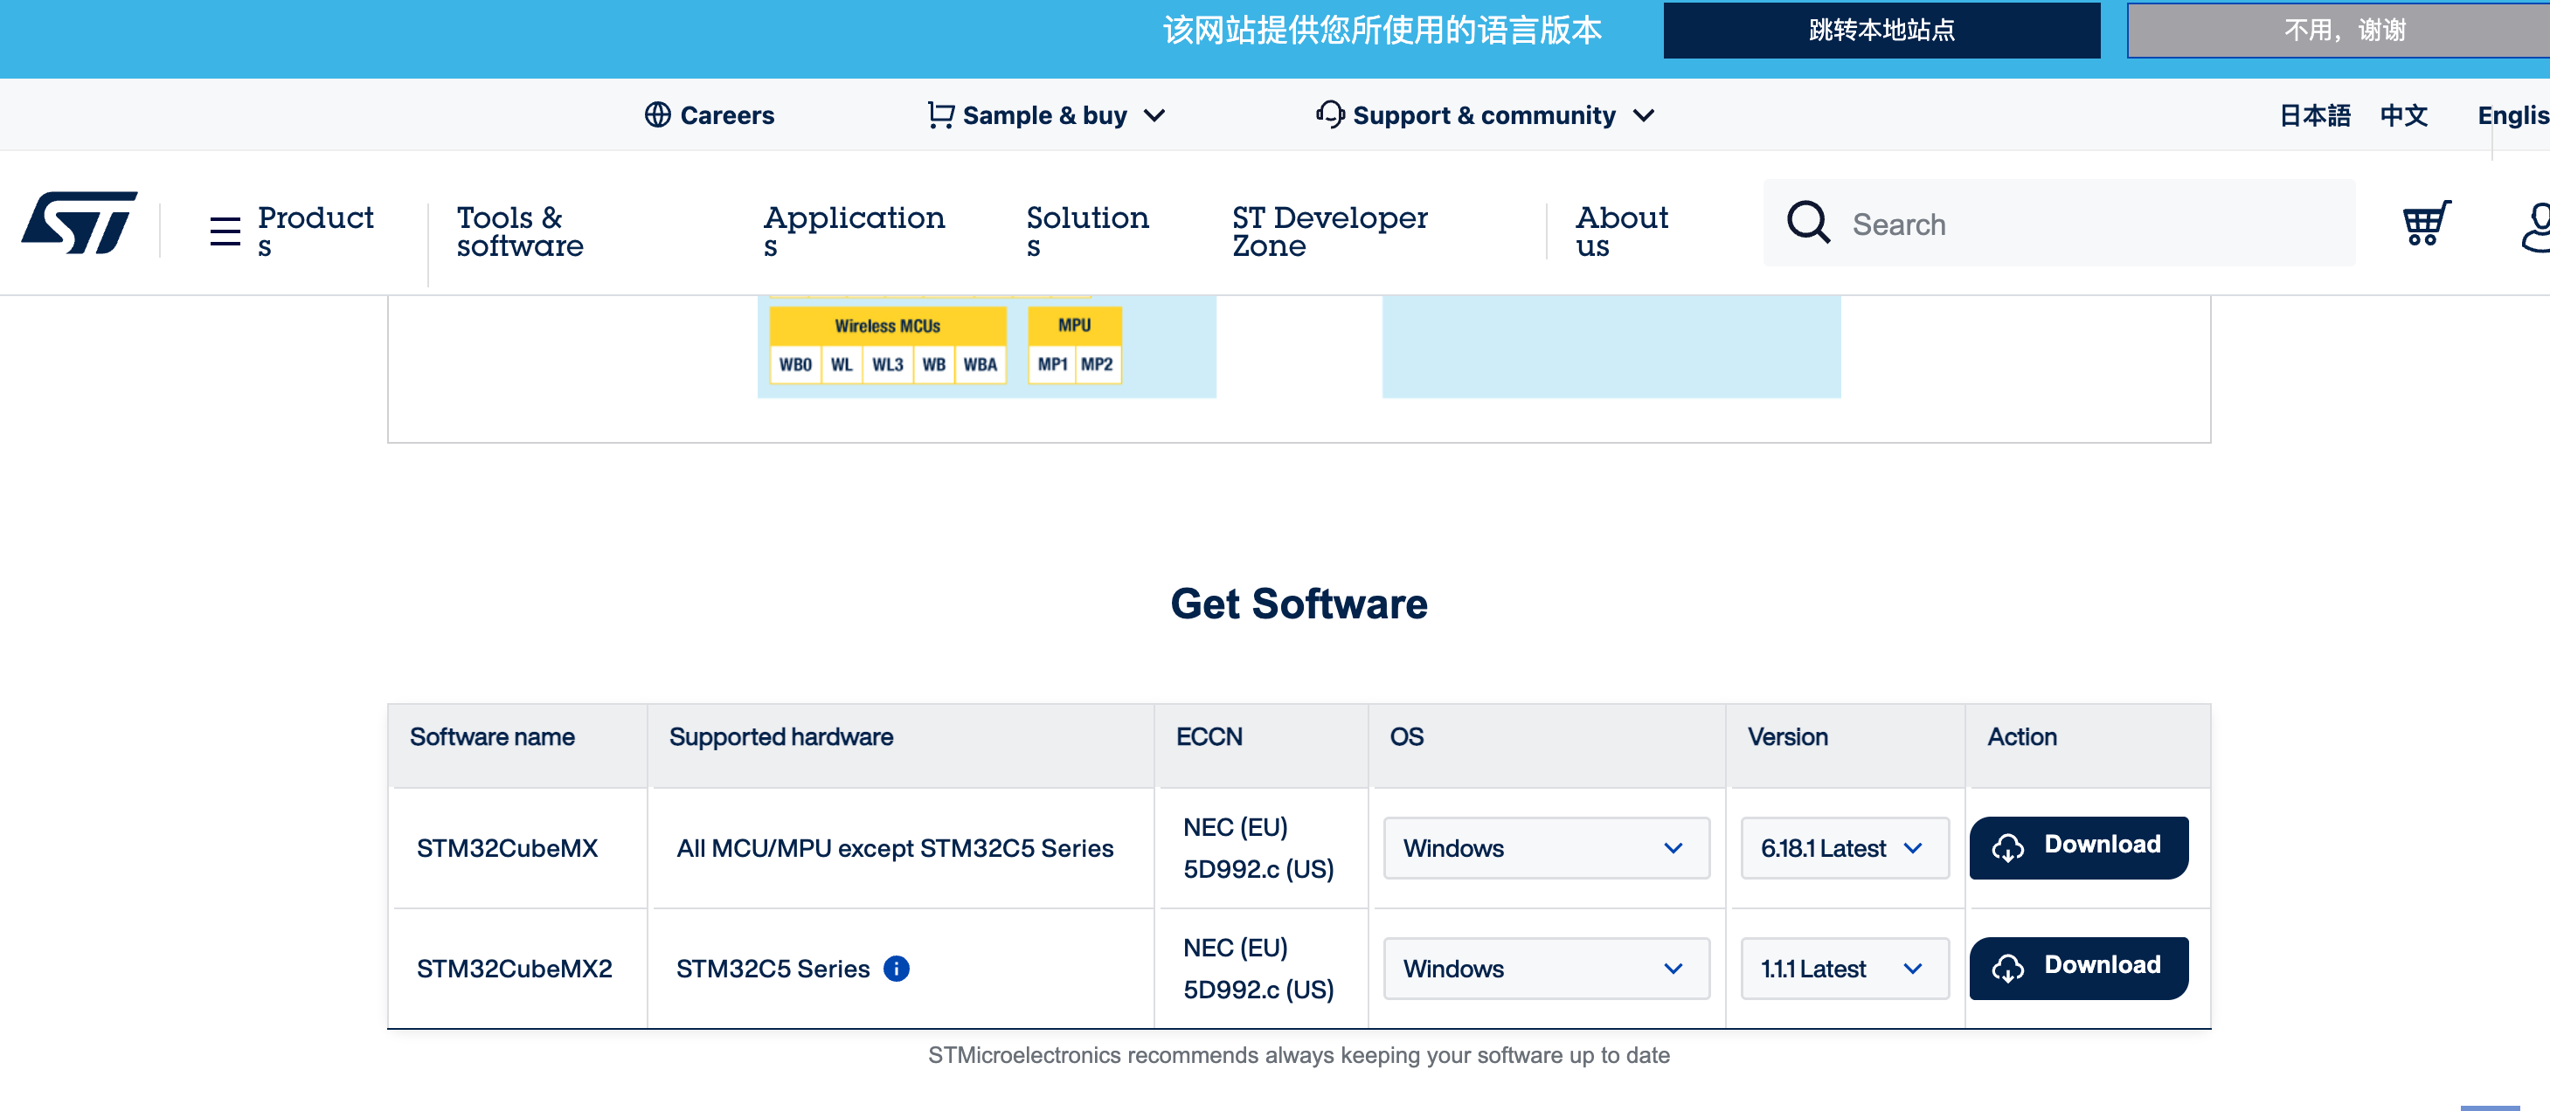Open the OS dropdown for STM32CubeMX

coord(1546,848)
